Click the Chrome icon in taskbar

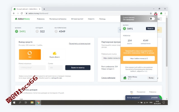(38, 102)
